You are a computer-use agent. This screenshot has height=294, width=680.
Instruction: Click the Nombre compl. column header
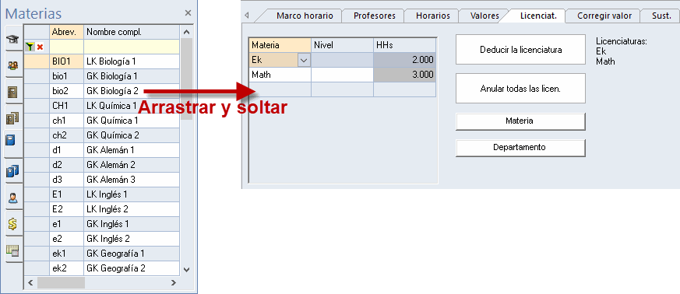click(132, 32)
